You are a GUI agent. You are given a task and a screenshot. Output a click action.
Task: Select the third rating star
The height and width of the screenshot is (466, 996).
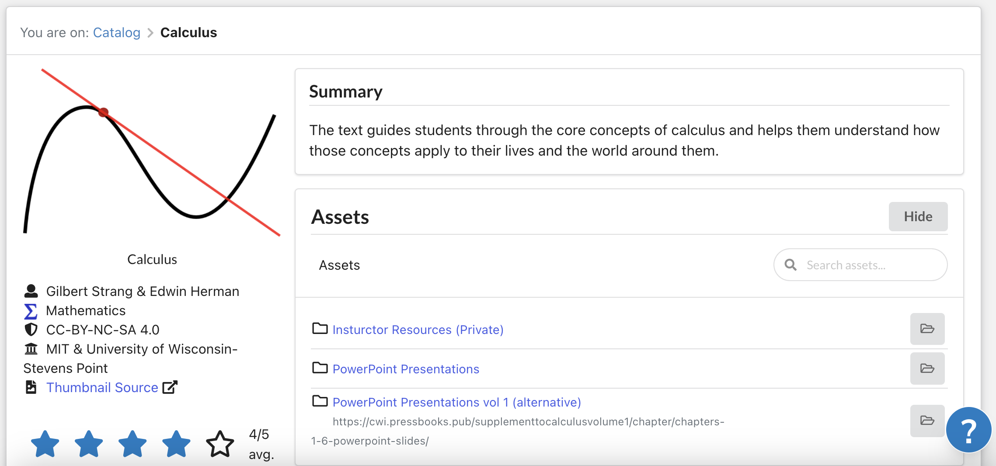[x=132, y=444]
